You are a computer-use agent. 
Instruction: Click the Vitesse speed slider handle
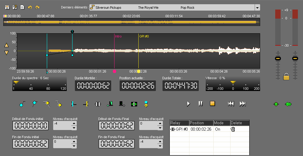(x=233, y=82)
